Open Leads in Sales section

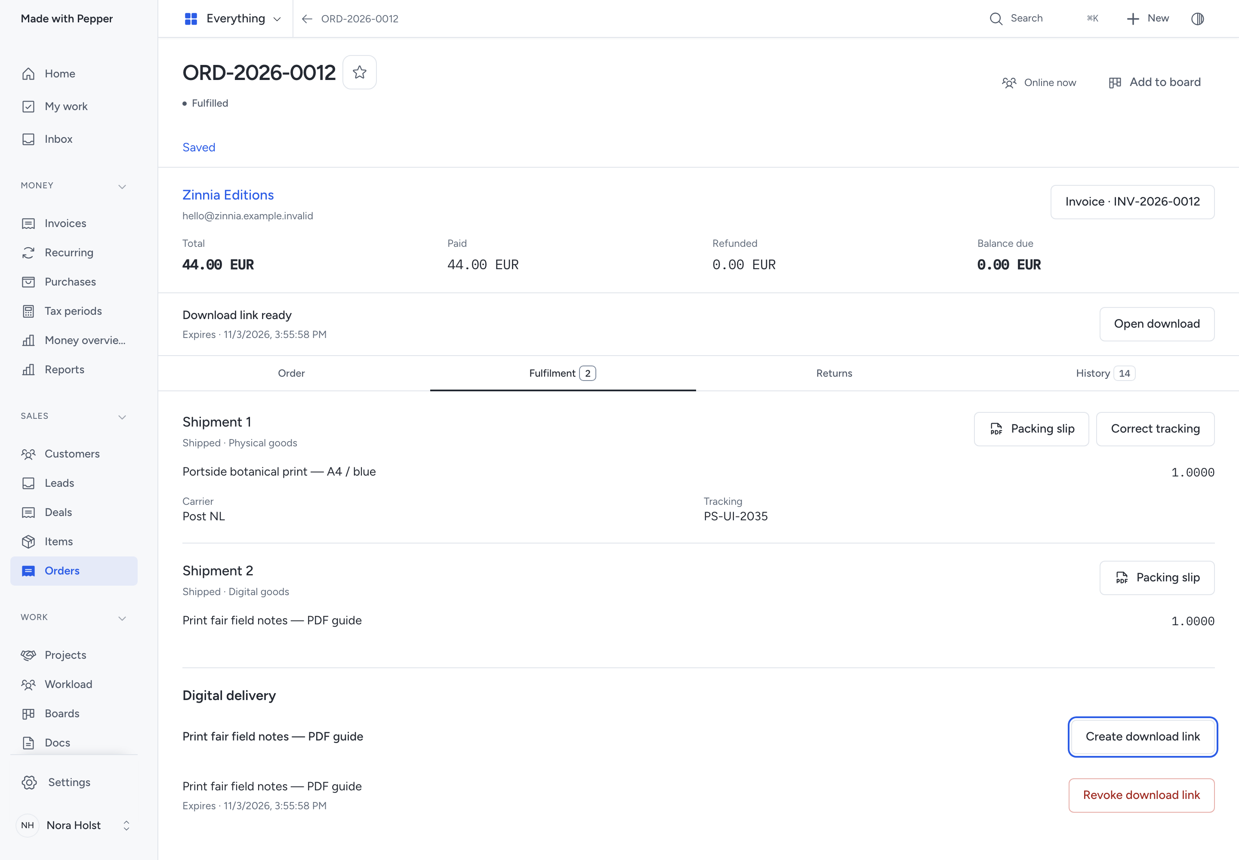click(x=74, y=483)
